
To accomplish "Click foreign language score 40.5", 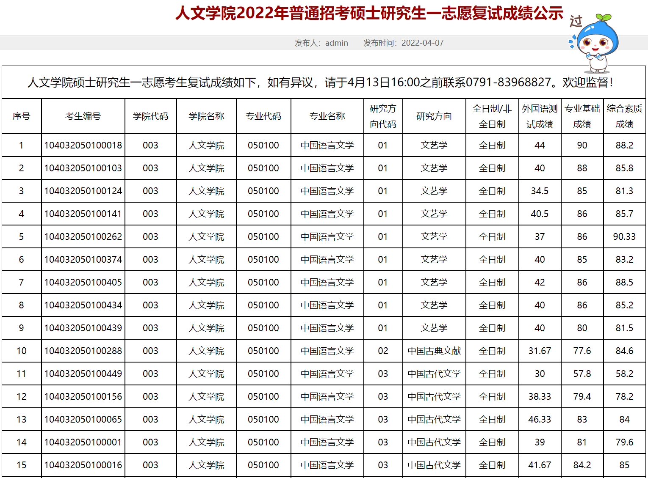I will (540, 214).
